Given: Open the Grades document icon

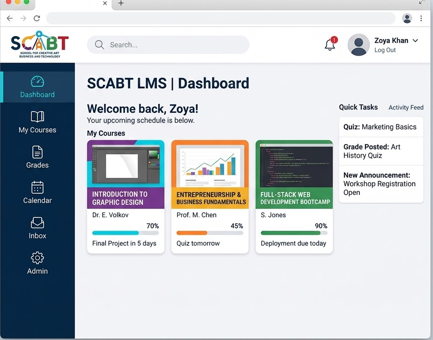Looking at the screenshot, I should tap(37, 152).
